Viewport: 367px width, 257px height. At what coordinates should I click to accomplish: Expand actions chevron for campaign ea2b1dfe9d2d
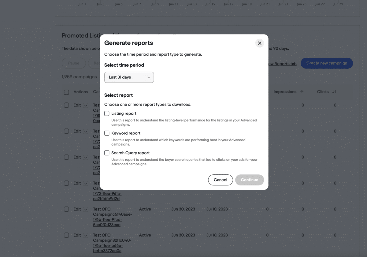(x=86, y=183)
